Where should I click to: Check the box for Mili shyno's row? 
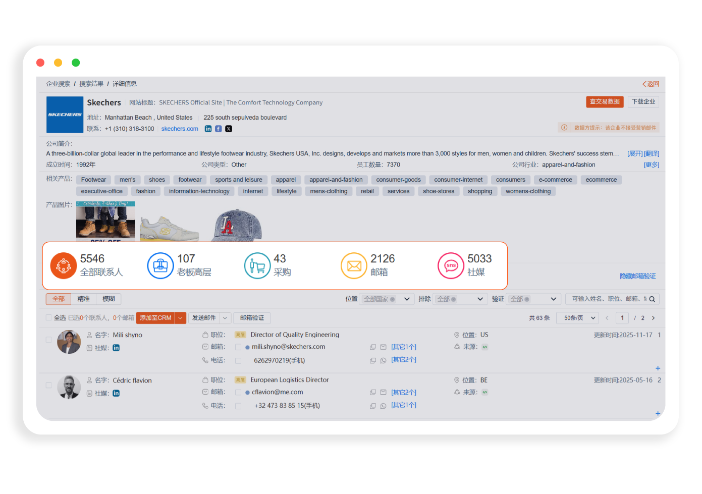tap(49, 340)
